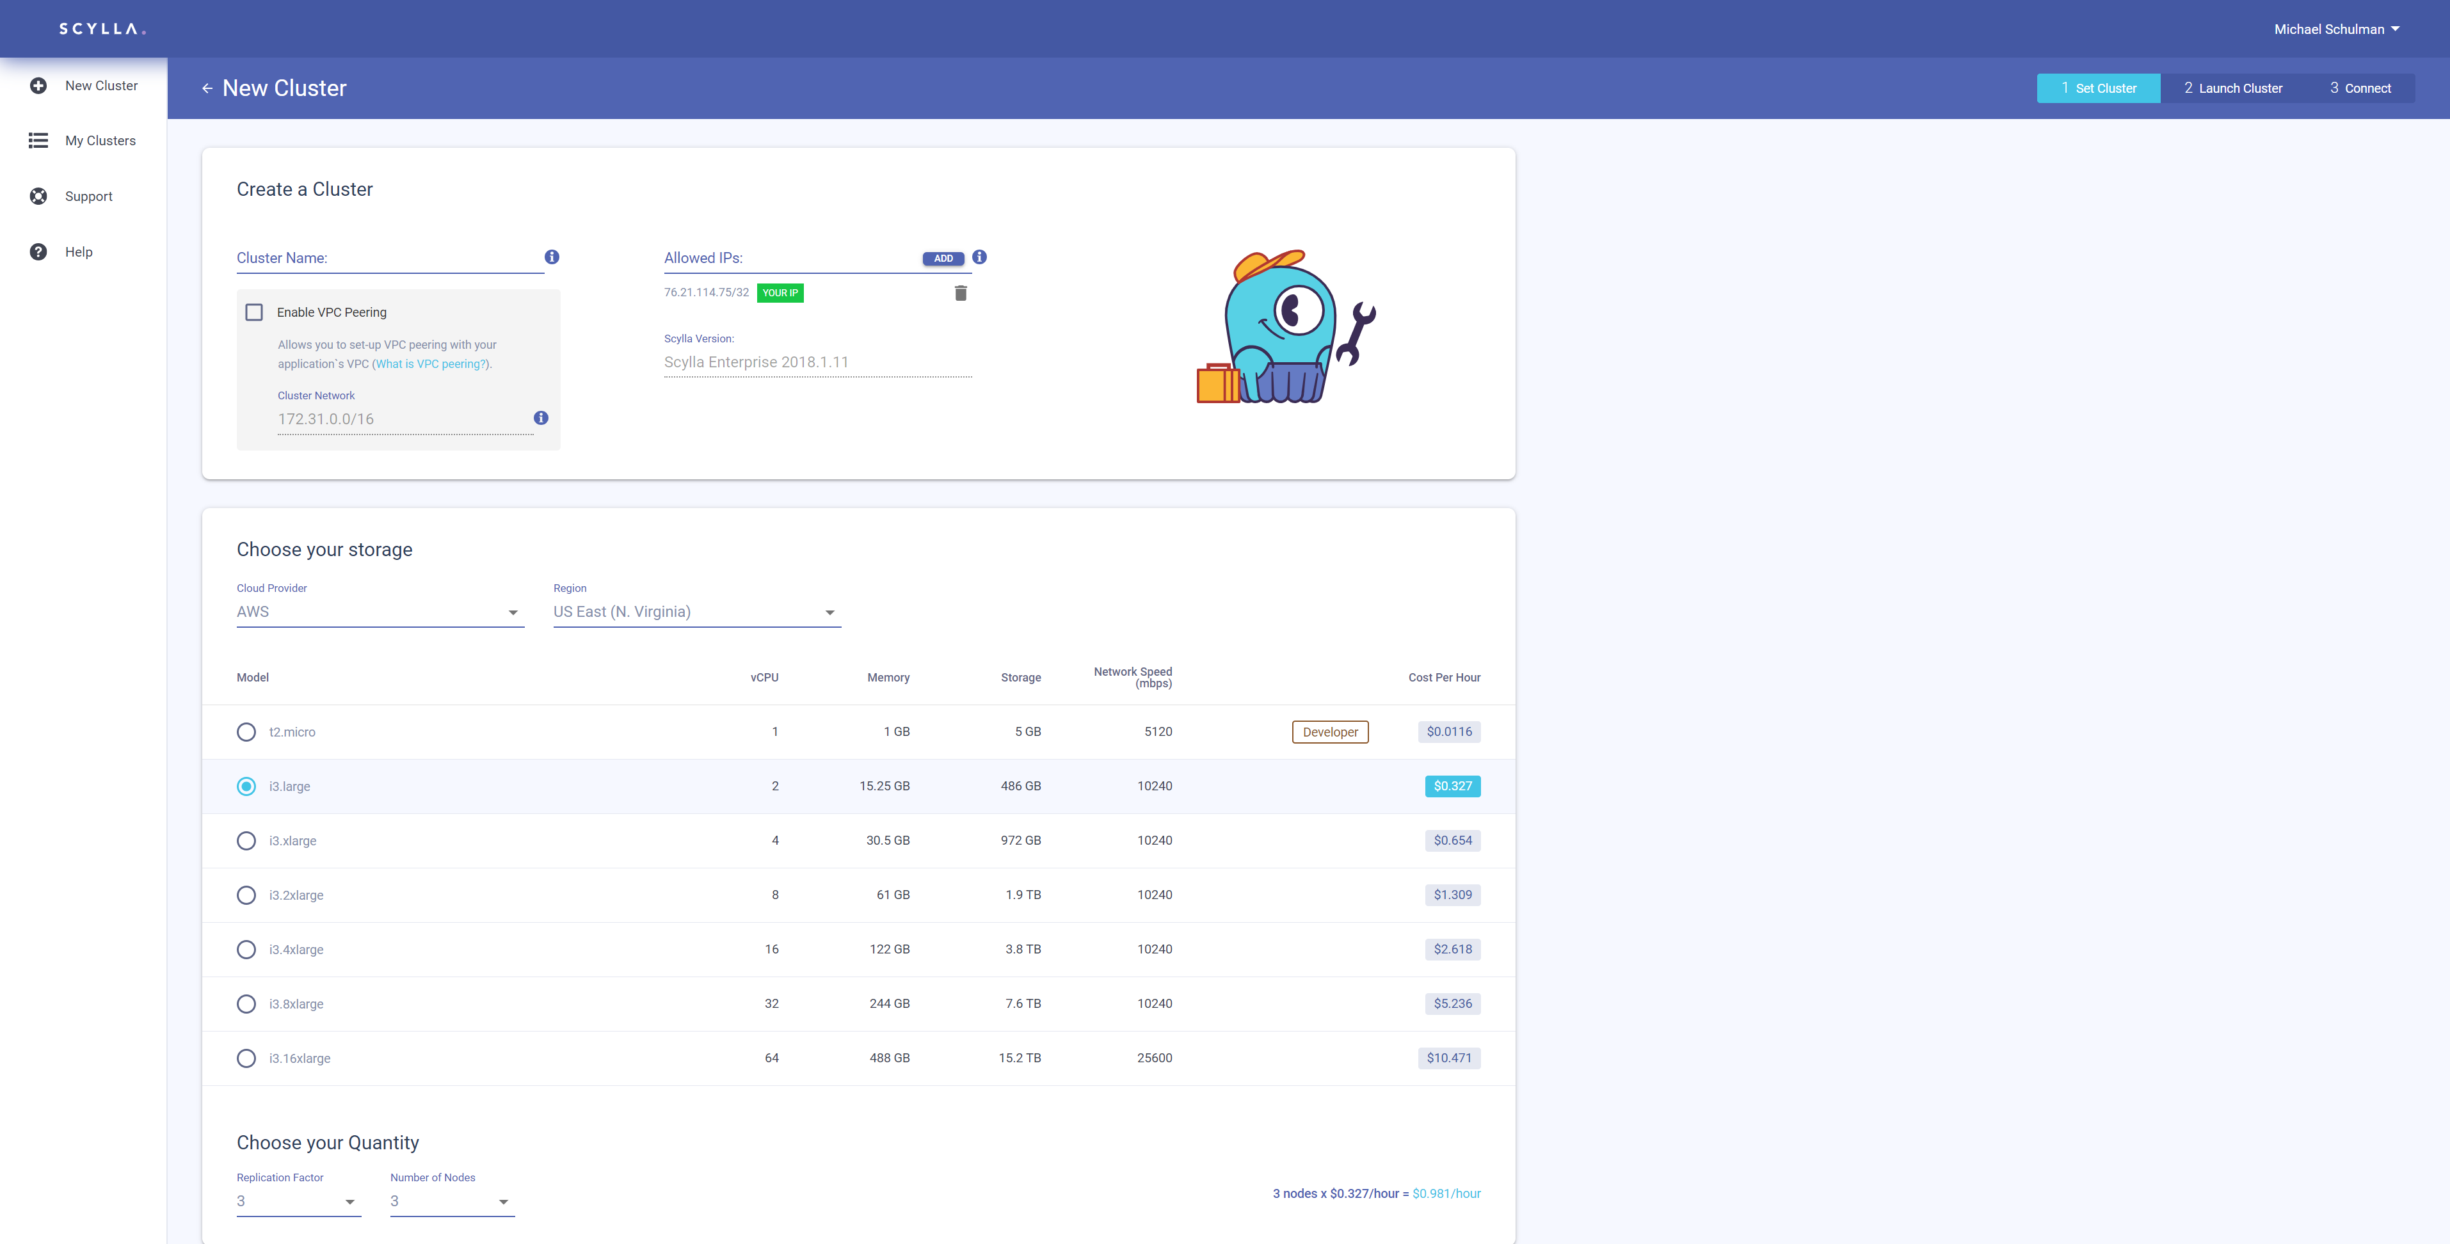
Task: Click the Developer badge on t2.micro row
Action: point(1329,731)
